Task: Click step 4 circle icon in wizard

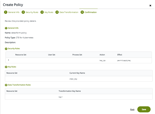Action: pyautogui.click(x=57, y=12)
